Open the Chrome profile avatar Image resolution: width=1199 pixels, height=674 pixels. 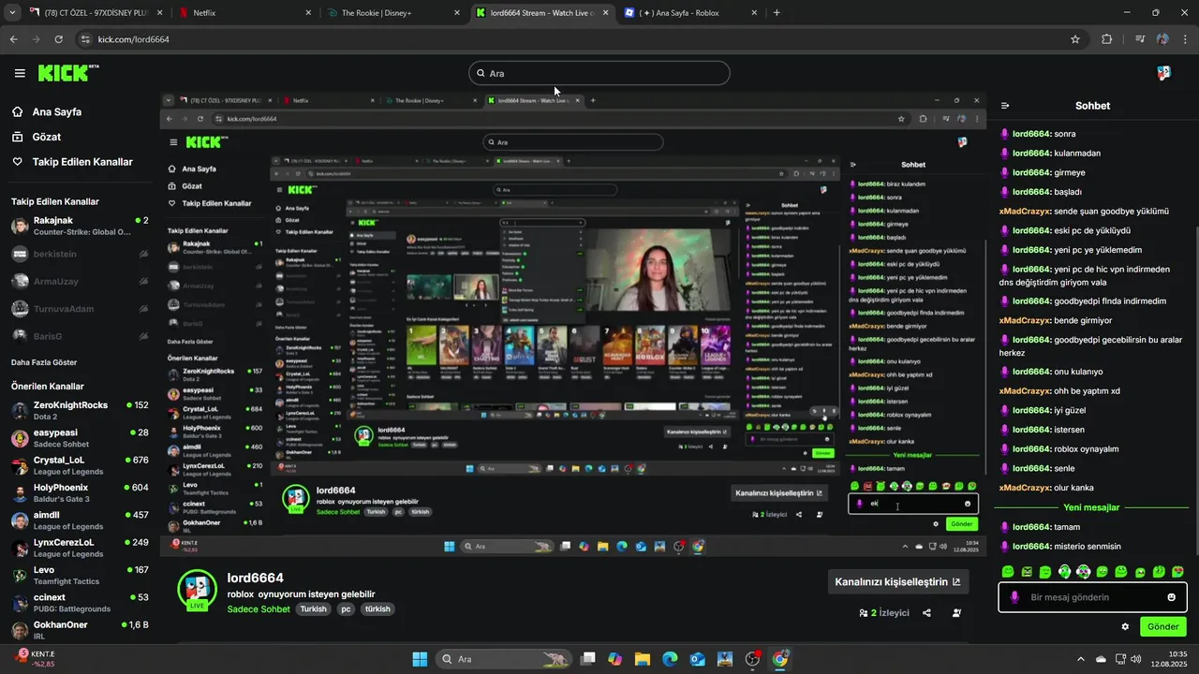coord(1162,39)
